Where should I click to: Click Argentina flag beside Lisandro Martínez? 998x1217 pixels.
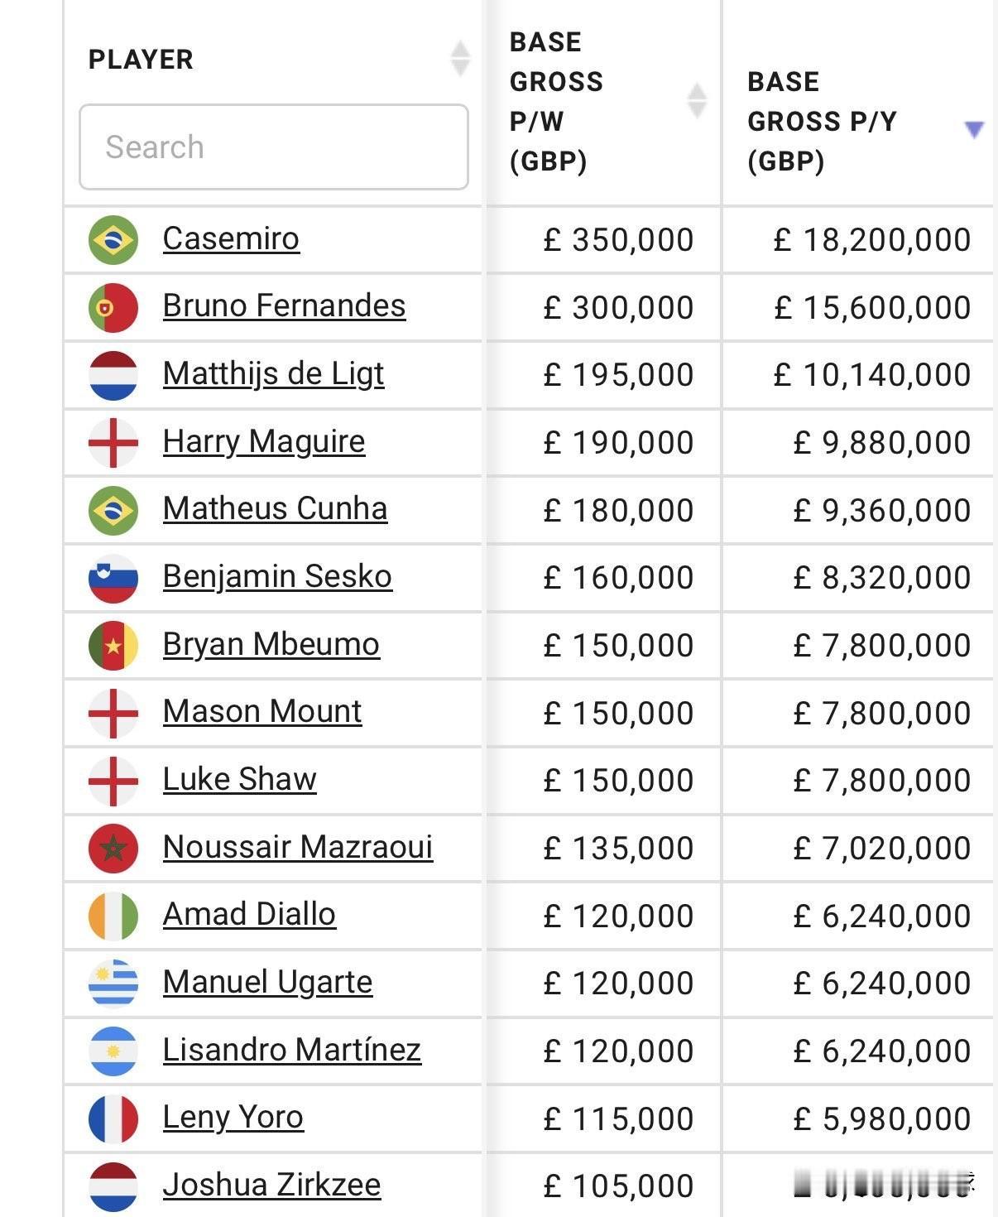click(x=113, y=1051)
